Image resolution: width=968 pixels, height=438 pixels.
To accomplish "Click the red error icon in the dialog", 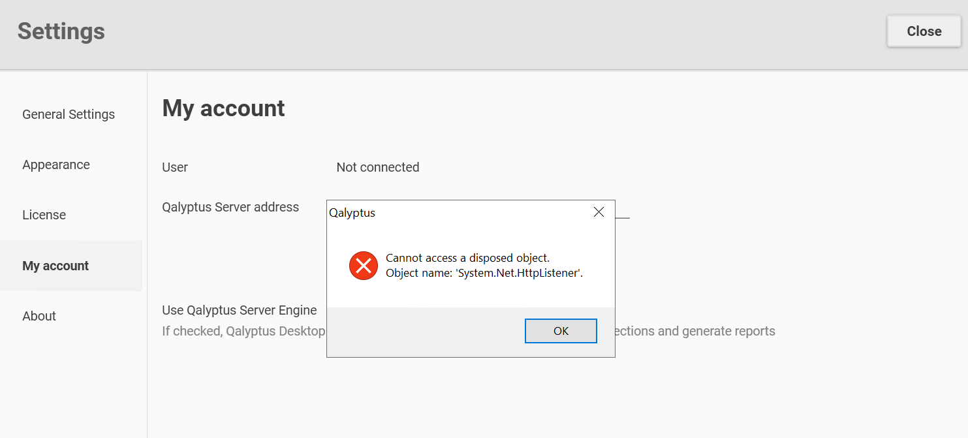I will click(x=363, y=266).
